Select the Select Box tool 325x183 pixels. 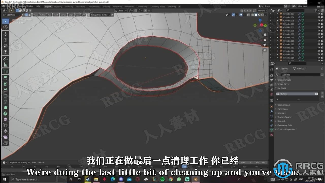pyautogui.click(x=5, y=21)
